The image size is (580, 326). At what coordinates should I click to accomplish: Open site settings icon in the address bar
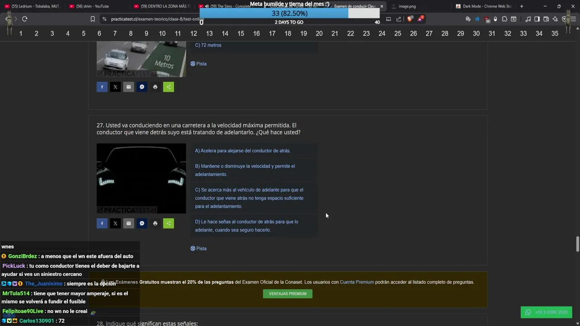pos(104,19)
